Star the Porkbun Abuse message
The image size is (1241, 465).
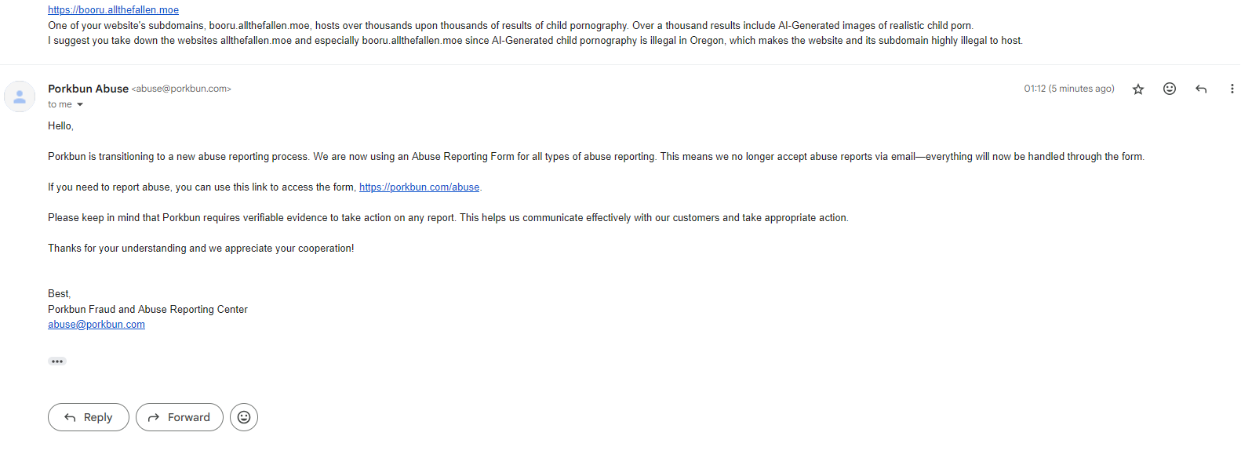pyautogui.click(x=1138, y=89)
